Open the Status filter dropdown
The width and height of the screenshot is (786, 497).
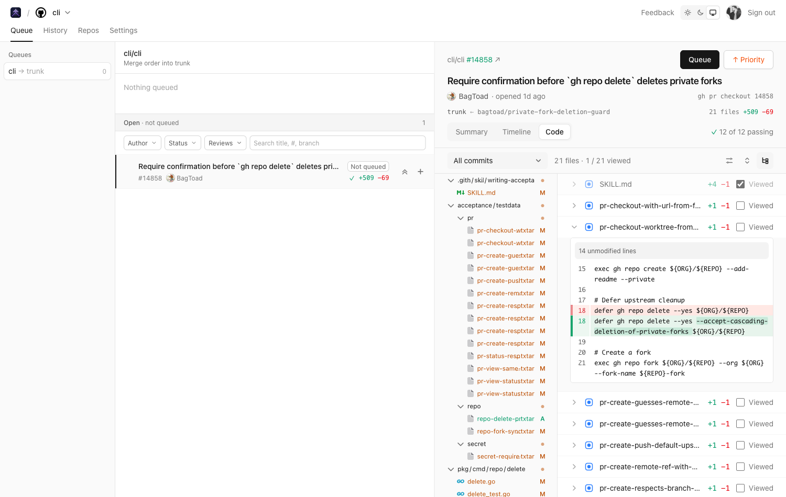(x=182, y=143)
